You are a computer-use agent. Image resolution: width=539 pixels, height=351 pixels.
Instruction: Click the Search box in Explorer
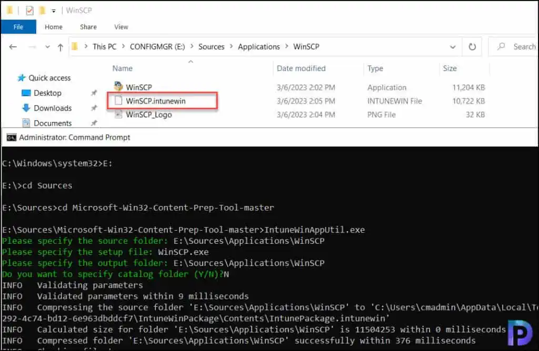514,46
